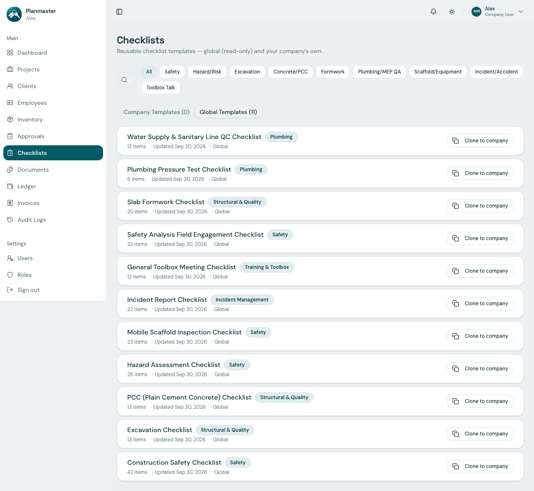Image resolution: width=534 pixels, height=491 pixels.
Task: Click the Users icon under Settings
Action: (x=10, y=258)
